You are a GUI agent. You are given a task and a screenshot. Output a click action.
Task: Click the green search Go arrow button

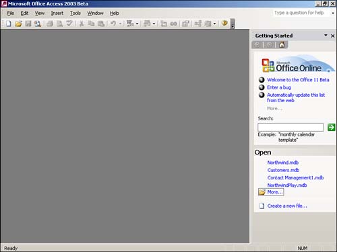click(331, 127)
